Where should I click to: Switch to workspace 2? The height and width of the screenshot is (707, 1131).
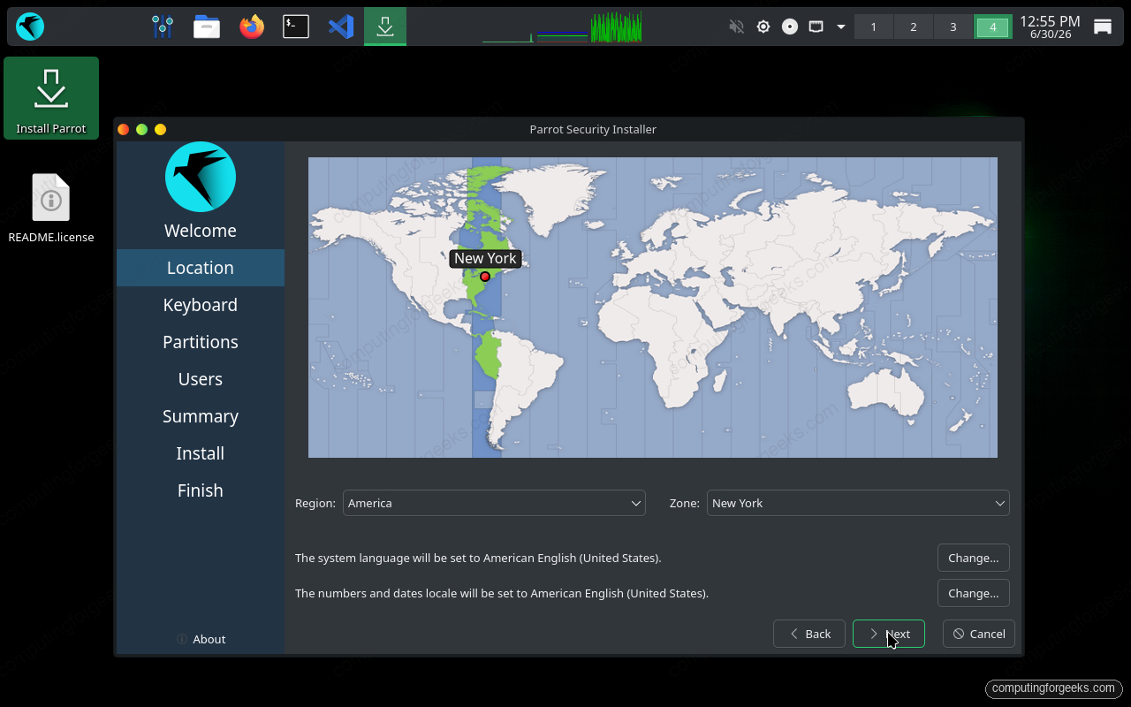(914, 27)
